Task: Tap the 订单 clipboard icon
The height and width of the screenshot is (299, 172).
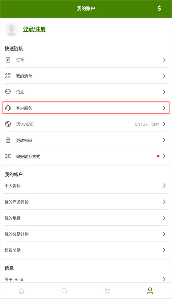Action: click(x=8, y=60)
